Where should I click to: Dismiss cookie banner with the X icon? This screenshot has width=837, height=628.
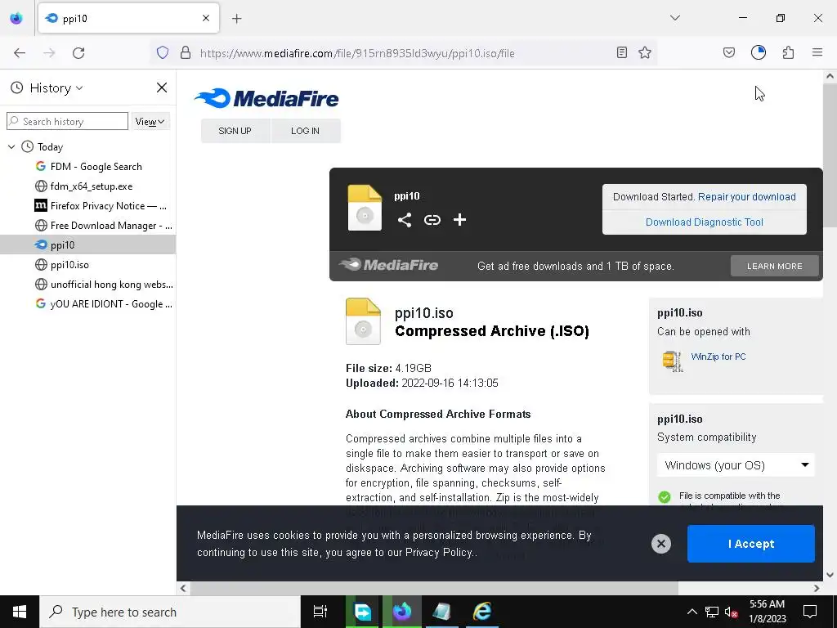[660, 544]
